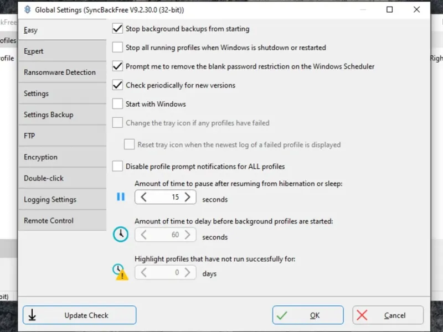Click the 'Highlight profiles that have not run' label
Screen dimensions: 443x332
(x=215, y=259)
